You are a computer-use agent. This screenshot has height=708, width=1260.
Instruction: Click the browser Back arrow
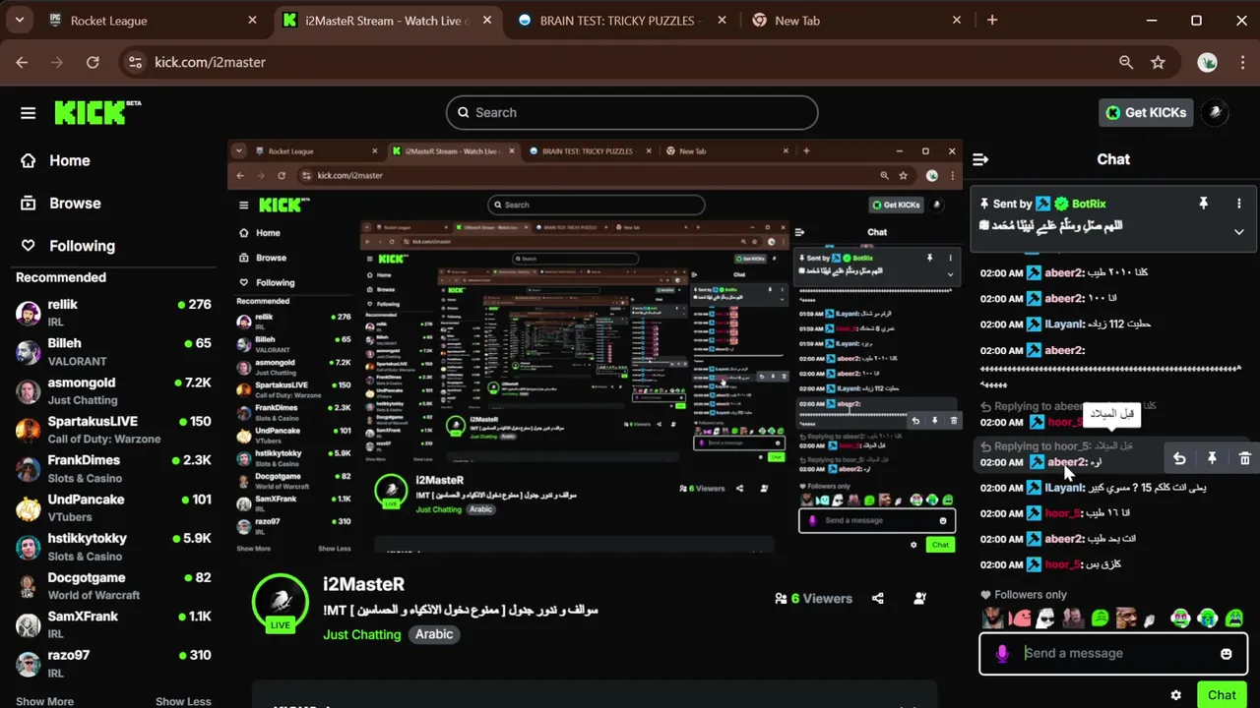coord(22,62)
